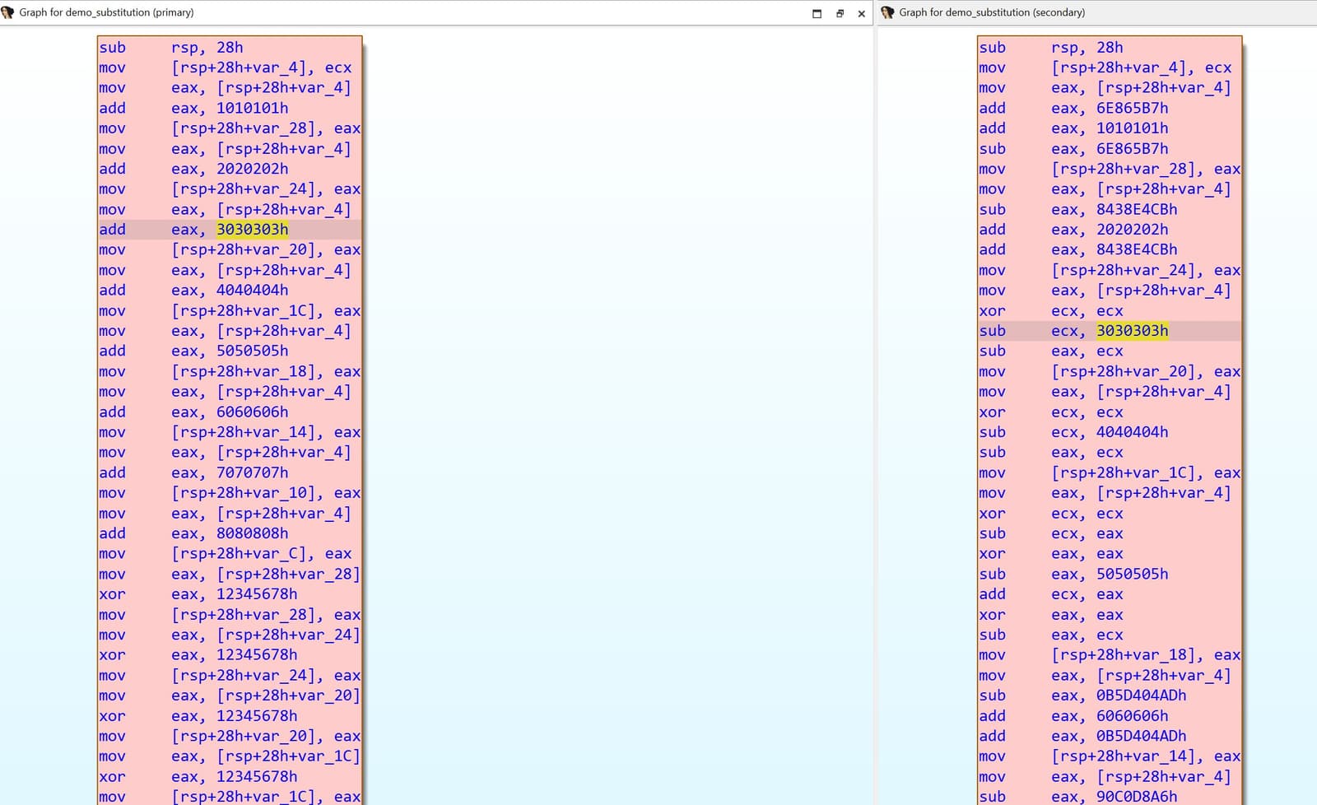Select 8438E4CBh sub operand in the secondary graph
The height and width of the screenshot is (805, 1317).
(1137, 209)
